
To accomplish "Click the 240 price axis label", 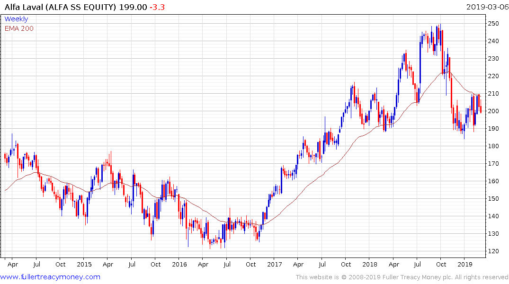I will tap(493, 41).
